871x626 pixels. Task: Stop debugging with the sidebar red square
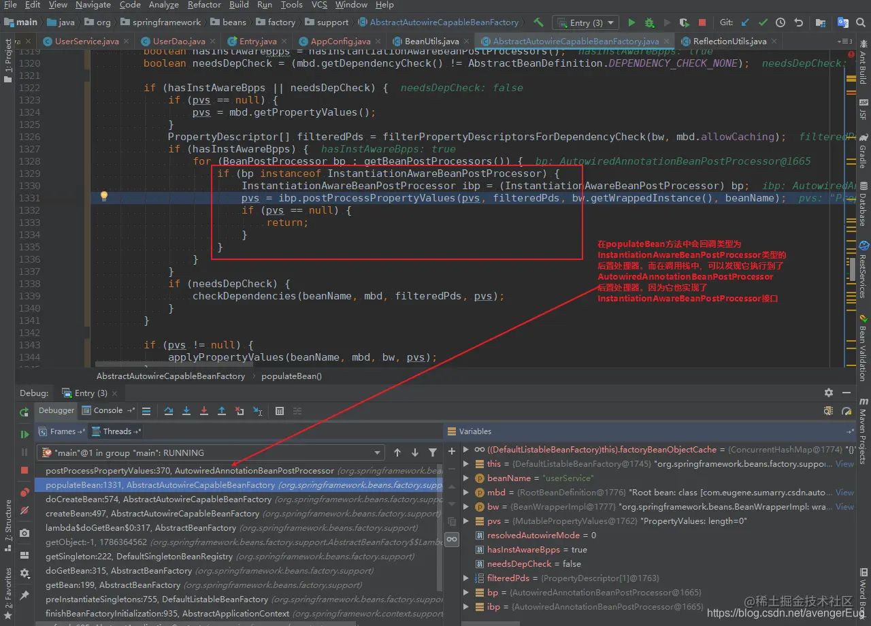coord(24,470)
